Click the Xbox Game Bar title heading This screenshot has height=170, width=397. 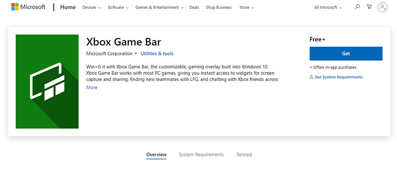[x=124, y=42]
